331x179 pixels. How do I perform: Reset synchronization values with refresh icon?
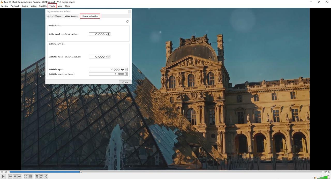tap(127, 21)
